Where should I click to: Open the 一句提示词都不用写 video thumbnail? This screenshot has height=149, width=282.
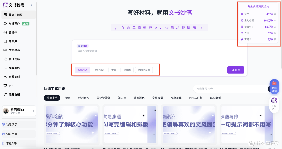tap(247, 125)
